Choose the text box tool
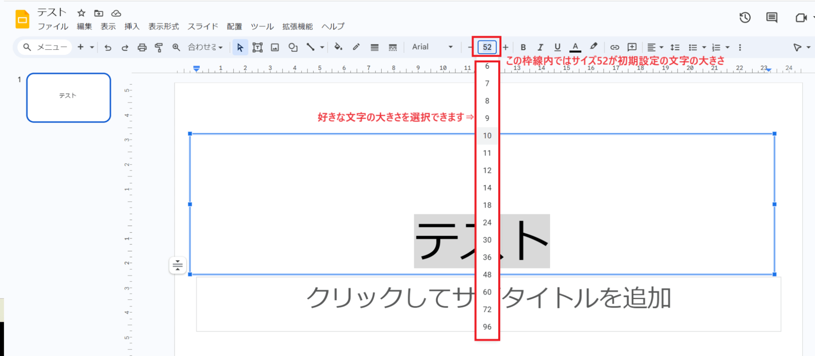Image resolution: width=815 pixels, height=356 pixels. coord(257,48)
